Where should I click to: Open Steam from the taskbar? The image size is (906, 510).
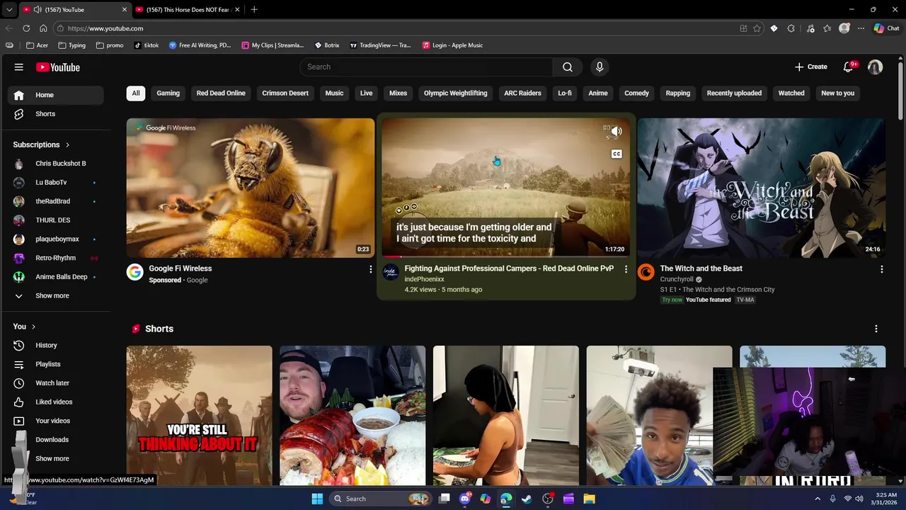(527, 499)
